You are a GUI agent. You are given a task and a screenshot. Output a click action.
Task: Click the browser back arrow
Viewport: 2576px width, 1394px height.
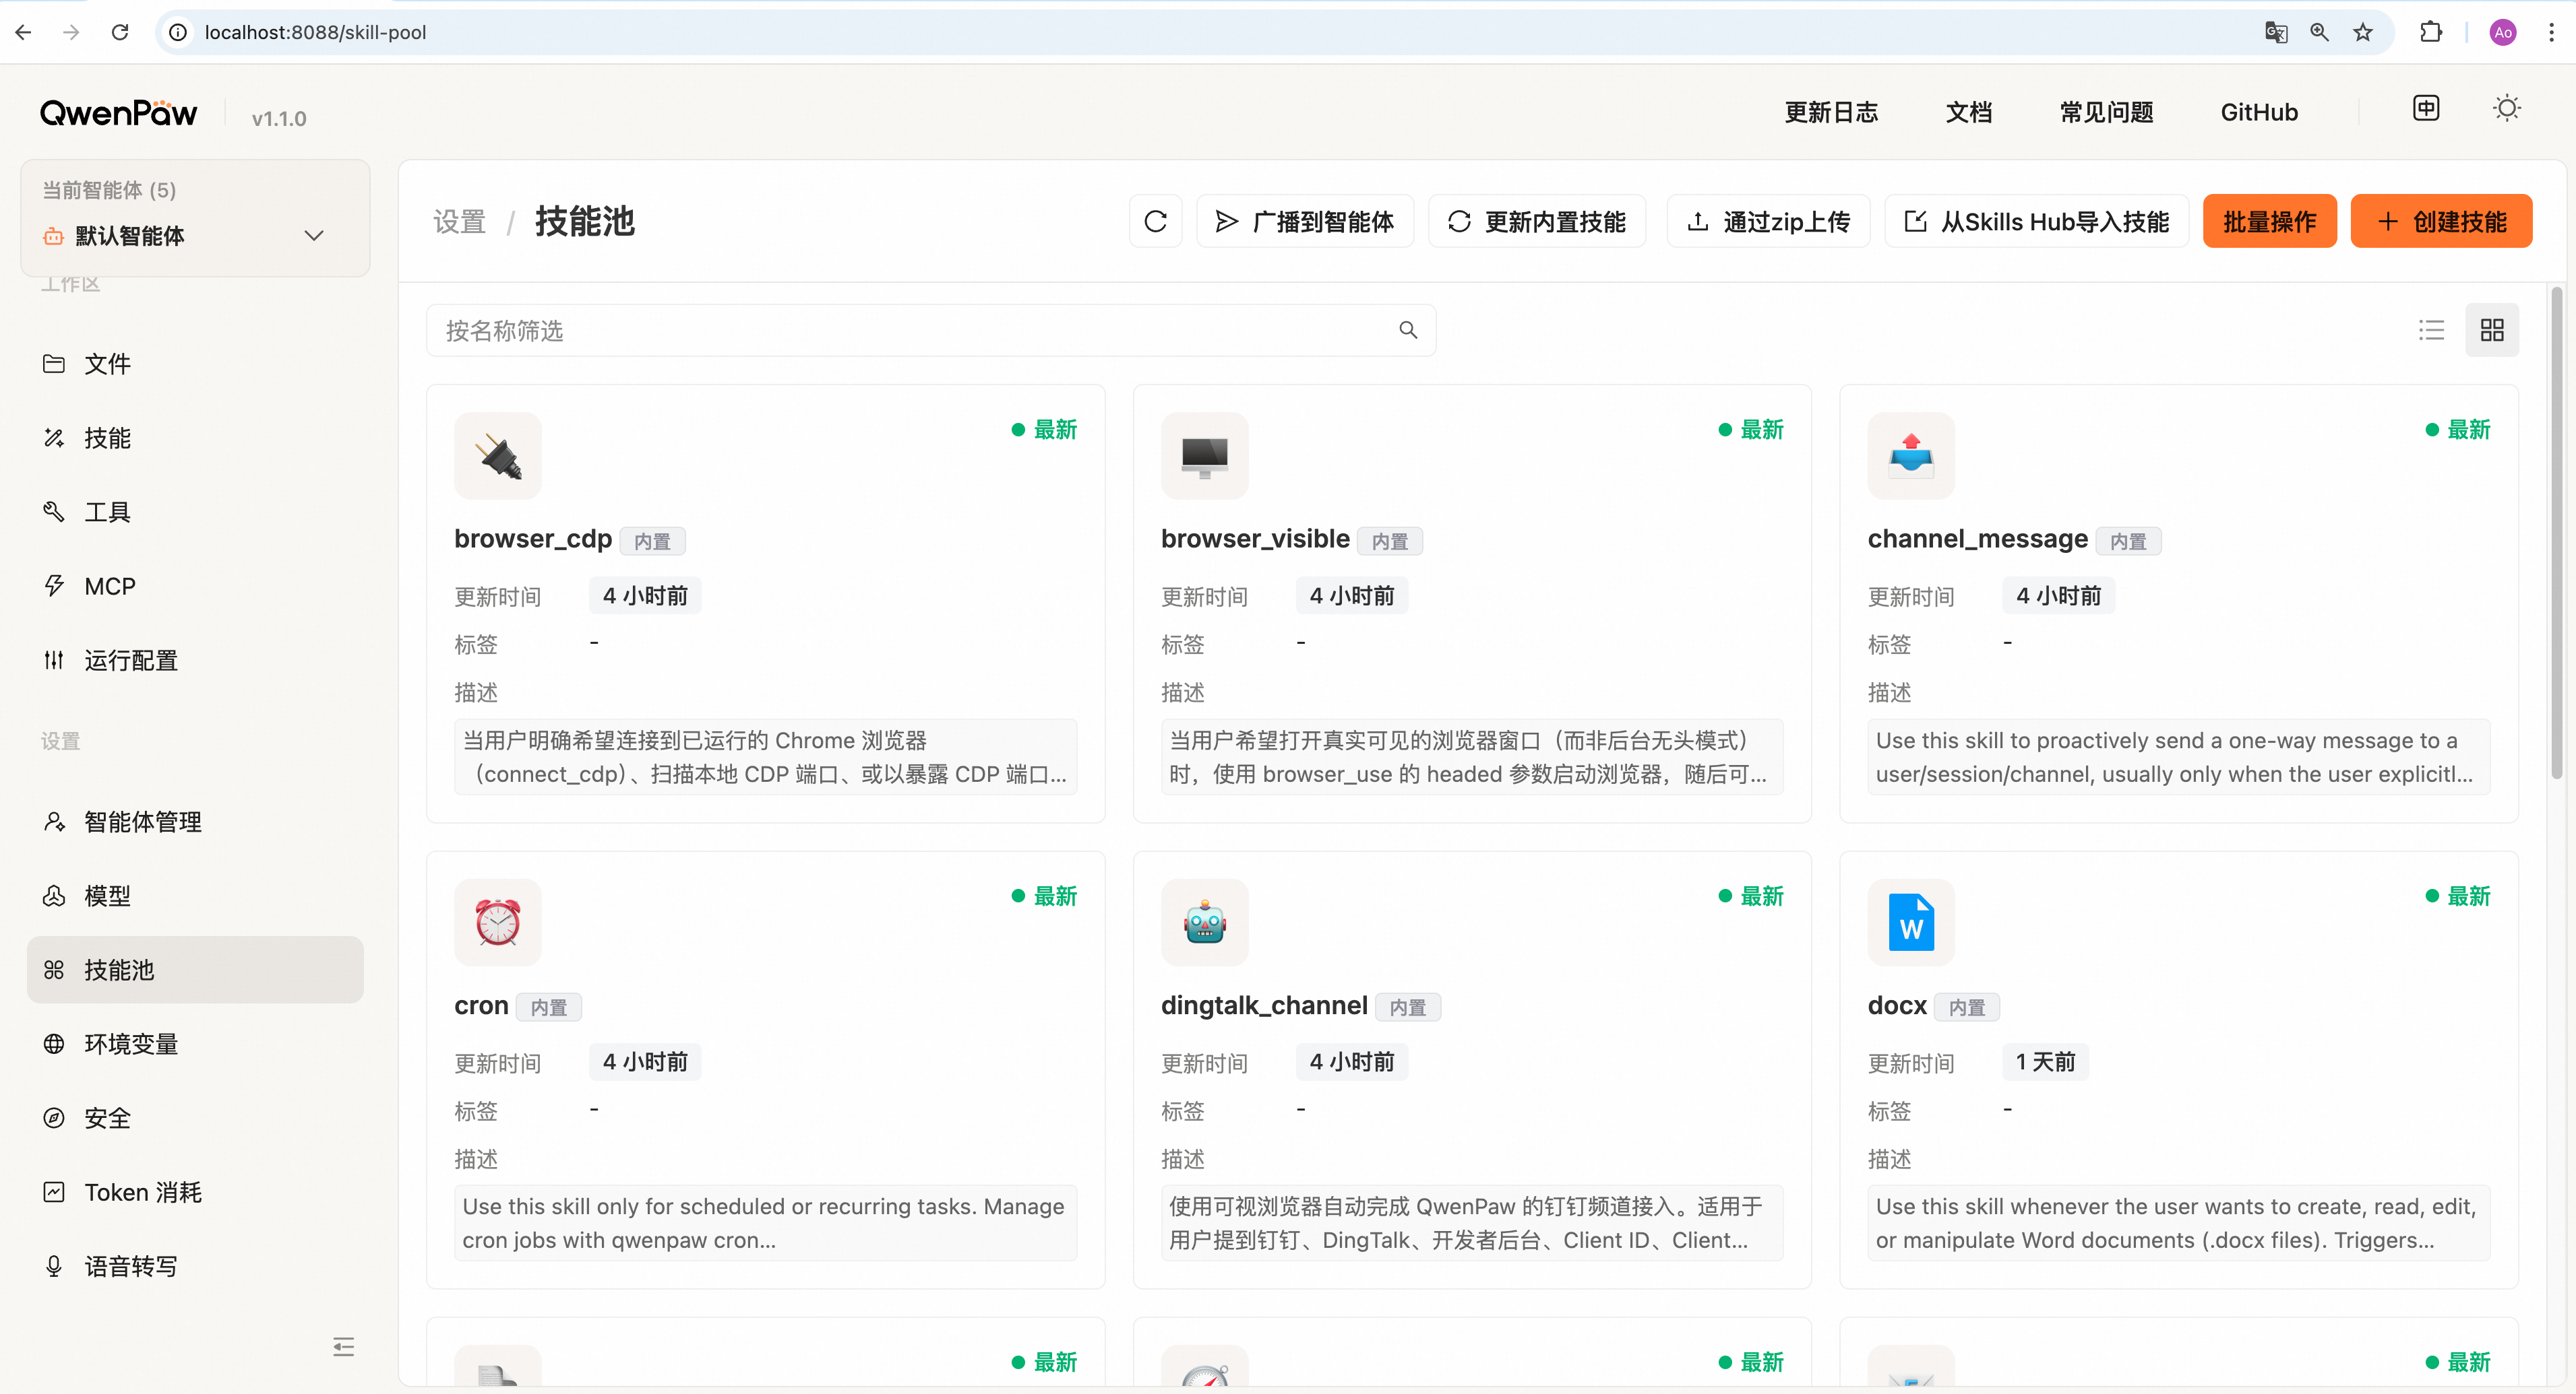tap(24, 32)
